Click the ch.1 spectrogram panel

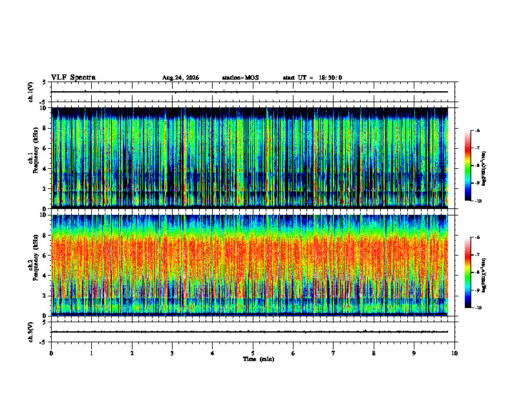(x=250, y=158)
